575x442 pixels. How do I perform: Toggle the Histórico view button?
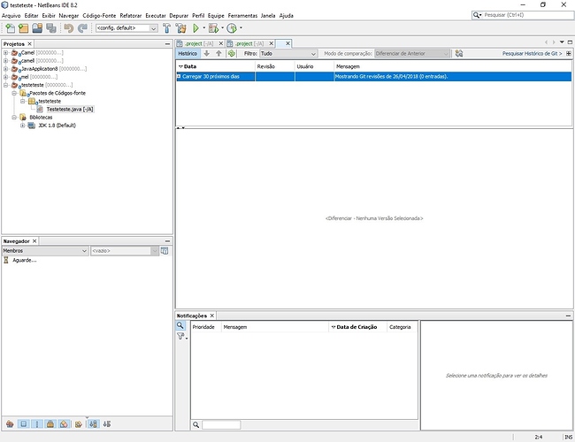(188, 54)
